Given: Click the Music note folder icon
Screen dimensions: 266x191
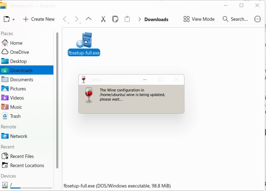Looking at the screenshot, I should point(5,107).
